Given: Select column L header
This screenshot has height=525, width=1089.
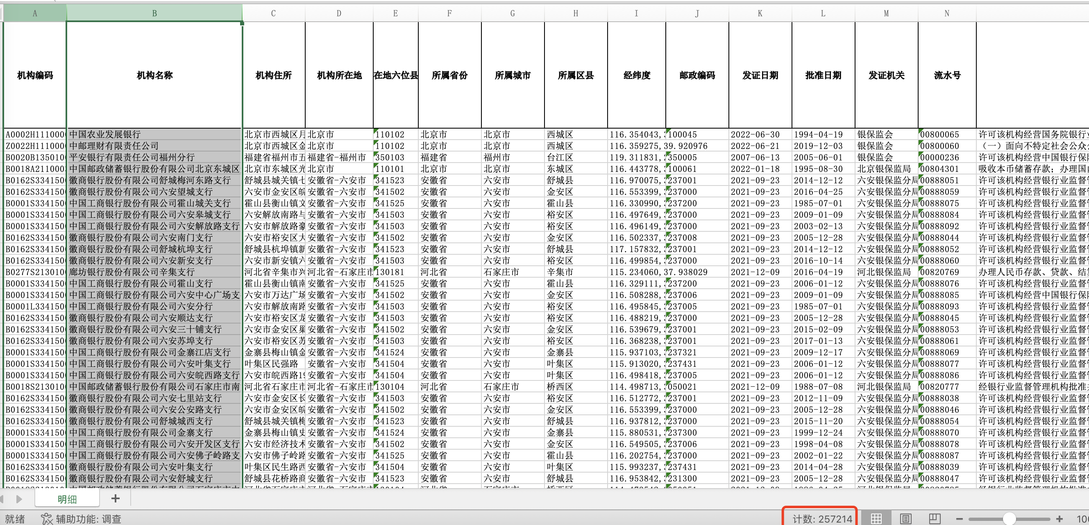Looking at the screenshot, I should (823, 13).
